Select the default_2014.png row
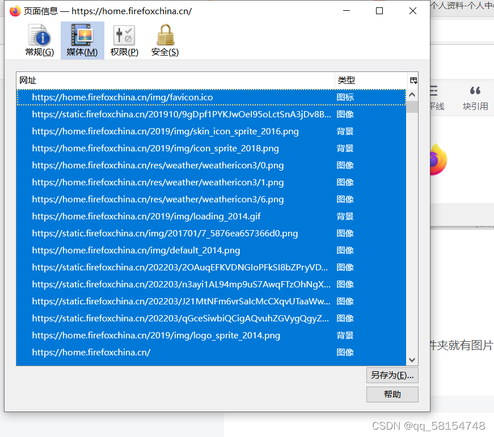 211,251
